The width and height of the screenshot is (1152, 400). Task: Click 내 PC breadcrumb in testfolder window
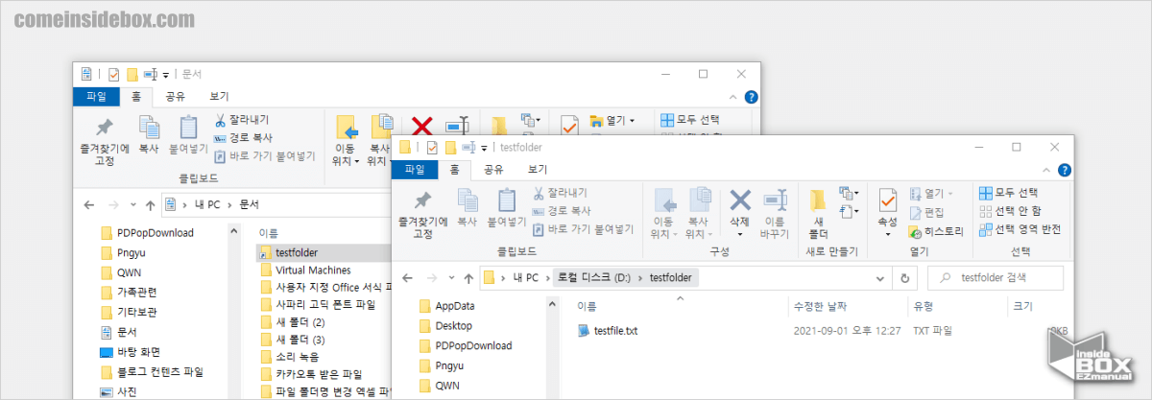[525, 278]
